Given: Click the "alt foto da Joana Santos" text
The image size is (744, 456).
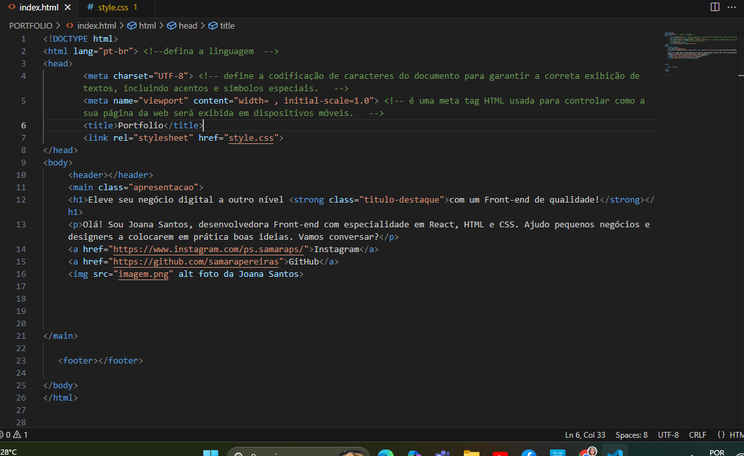Looking at the screenshot, I should coord(238,274).
